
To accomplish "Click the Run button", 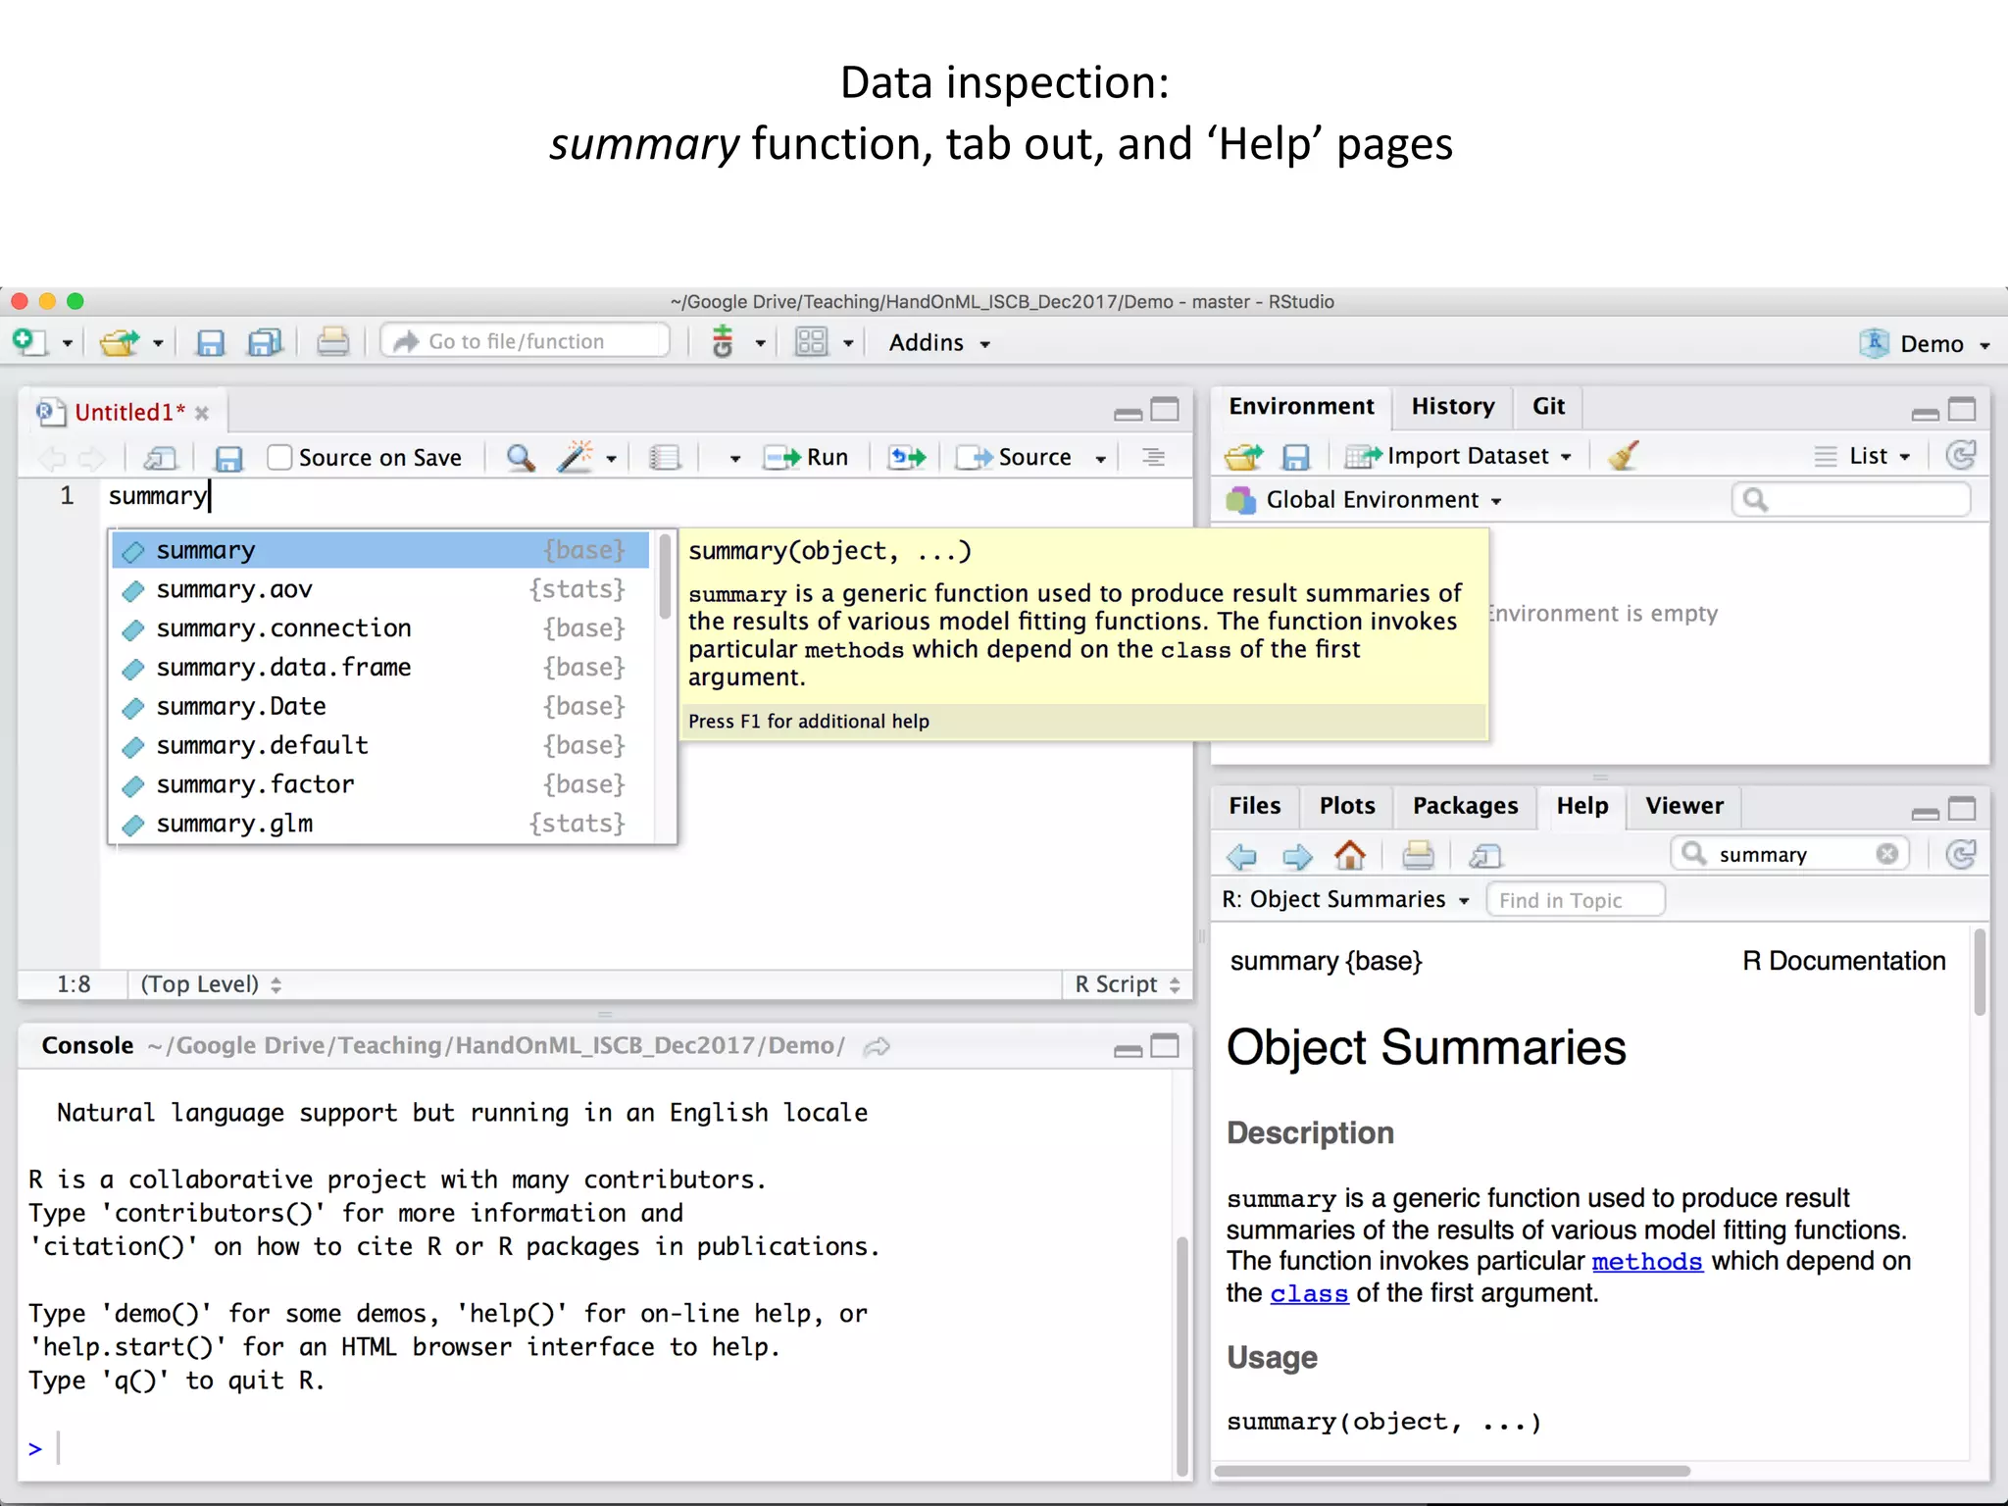I will pyautogui.click(x=806, y=458).
